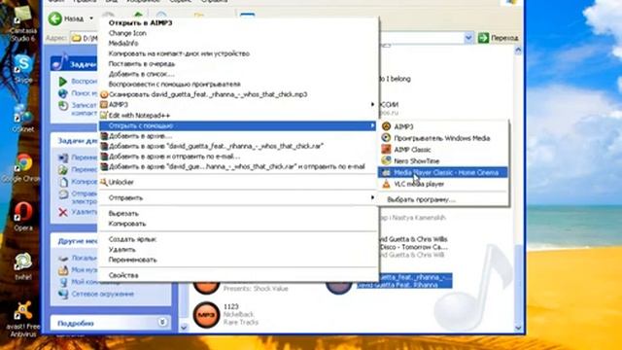Screen dimensions: 622x350
Task: Click the Notepad++ icon in the menu
Action: pos(104,116)
